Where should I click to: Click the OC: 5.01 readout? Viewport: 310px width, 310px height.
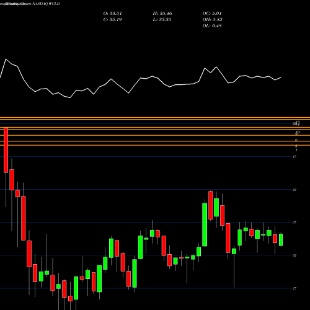[x=212, y=14]
